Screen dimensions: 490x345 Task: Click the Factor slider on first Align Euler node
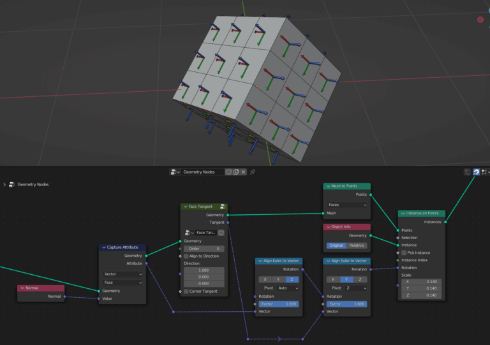coord(279,304)
